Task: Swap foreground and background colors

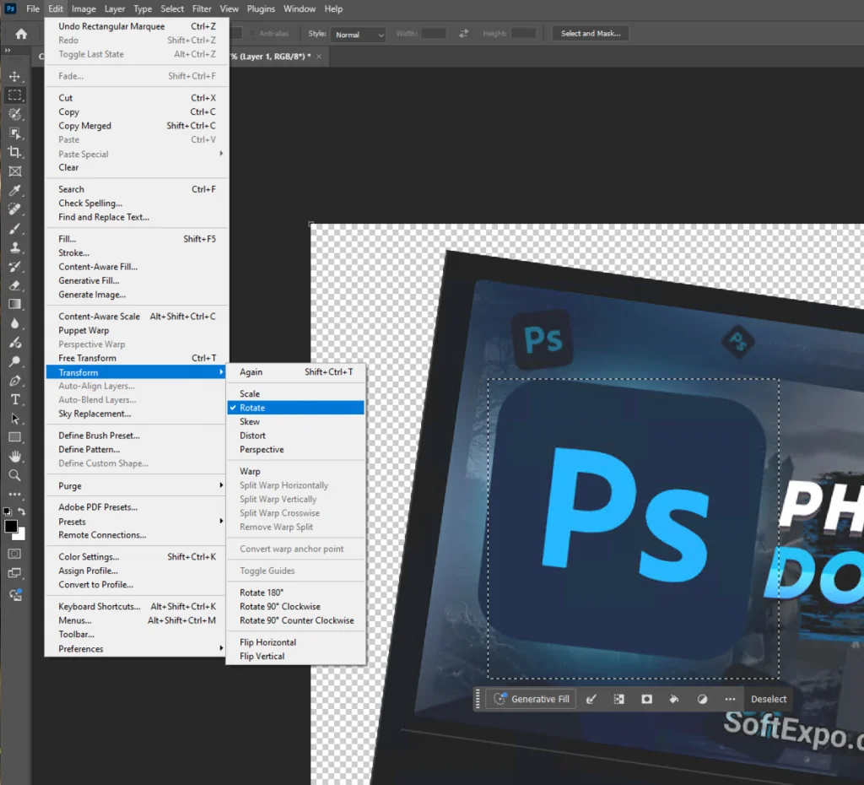Action: (23, 512)
